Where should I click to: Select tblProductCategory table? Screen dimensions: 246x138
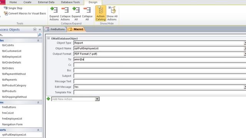14,85
